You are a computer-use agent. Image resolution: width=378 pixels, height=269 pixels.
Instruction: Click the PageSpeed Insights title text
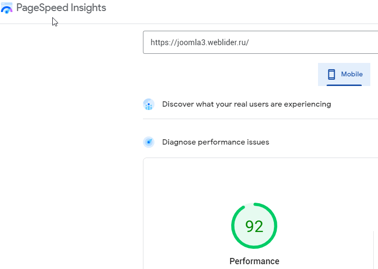[x=61, y=8]
